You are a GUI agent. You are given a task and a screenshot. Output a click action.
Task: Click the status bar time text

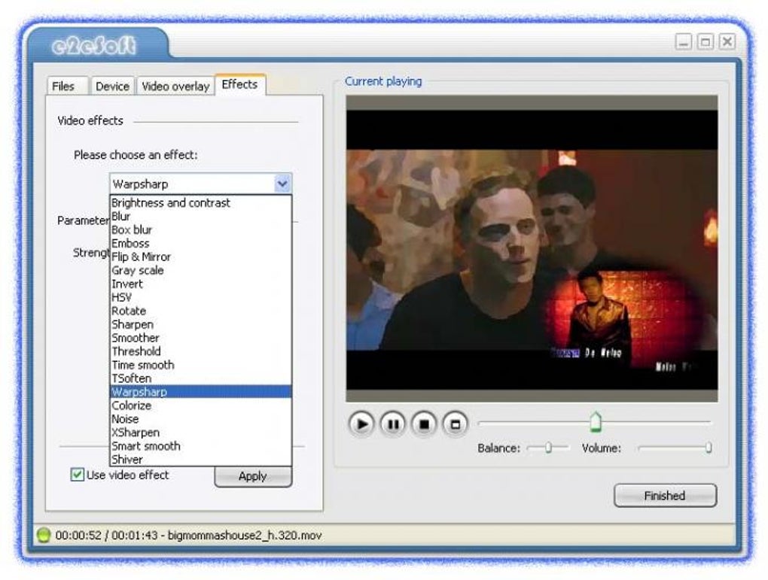(106, 536)
